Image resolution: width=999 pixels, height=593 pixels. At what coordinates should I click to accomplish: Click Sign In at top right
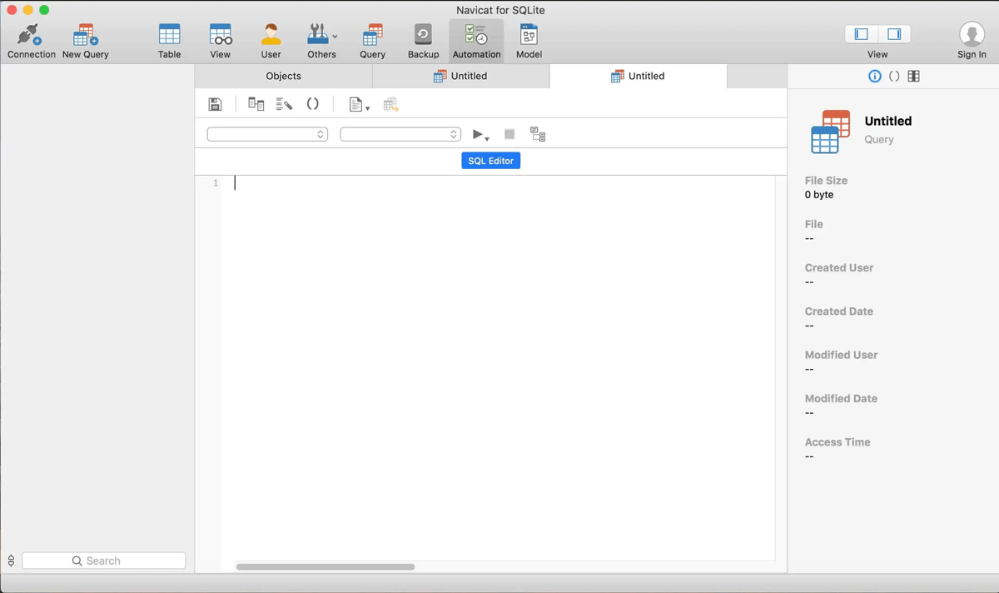[972, 41]
